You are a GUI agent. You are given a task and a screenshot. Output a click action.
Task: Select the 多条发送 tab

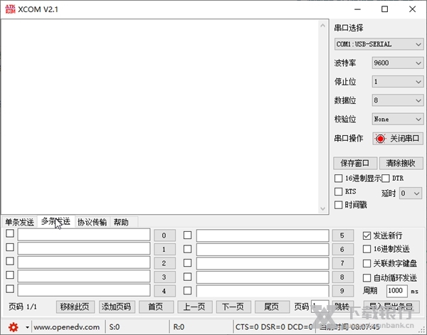pos(56,221)
